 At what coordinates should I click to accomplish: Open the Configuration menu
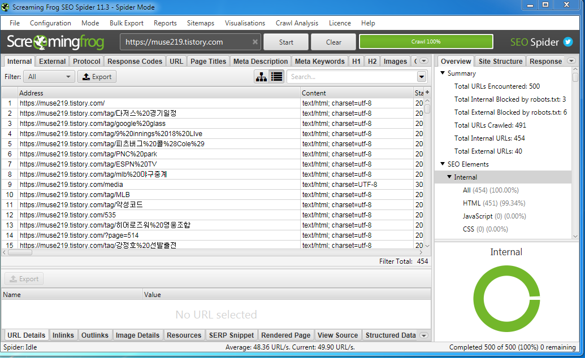point(50,23)
